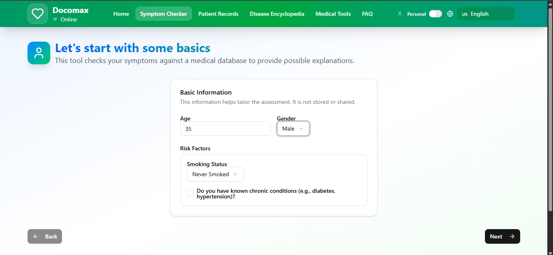Click the Personal label text
Image resolution: width=553 pixels, height=255 pixels.
click(416, 14)
